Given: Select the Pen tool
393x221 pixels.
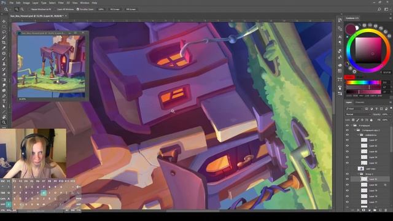Looking at the screenshot, I should [x=4, y=96].
